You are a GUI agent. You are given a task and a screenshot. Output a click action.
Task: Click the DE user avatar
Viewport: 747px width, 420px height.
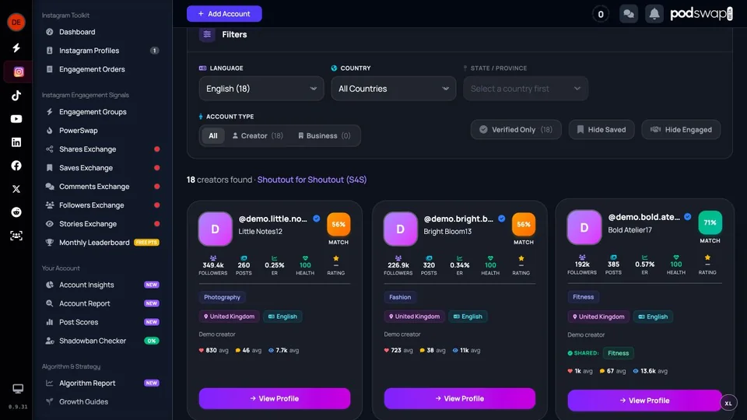pos(16,22)
